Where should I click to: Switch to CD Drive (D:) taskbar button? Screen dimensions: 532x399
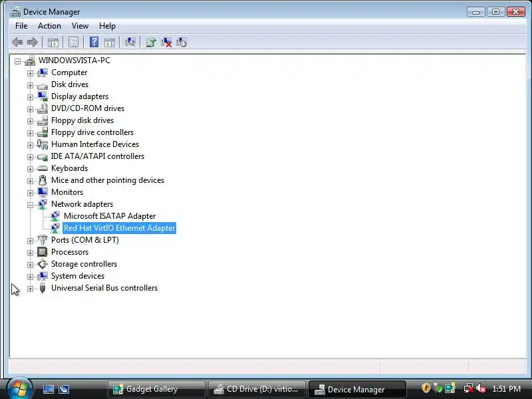[x=257, y=389]
